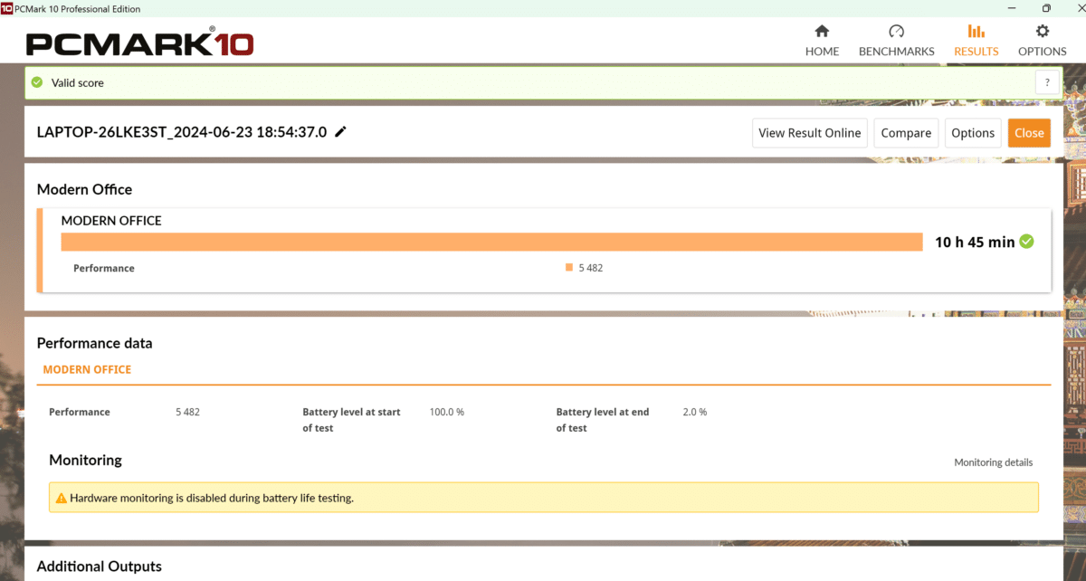Restore down the PCMark 10 window
Viewport: 1086px width, 581px height.
[x=1046, y=8]
